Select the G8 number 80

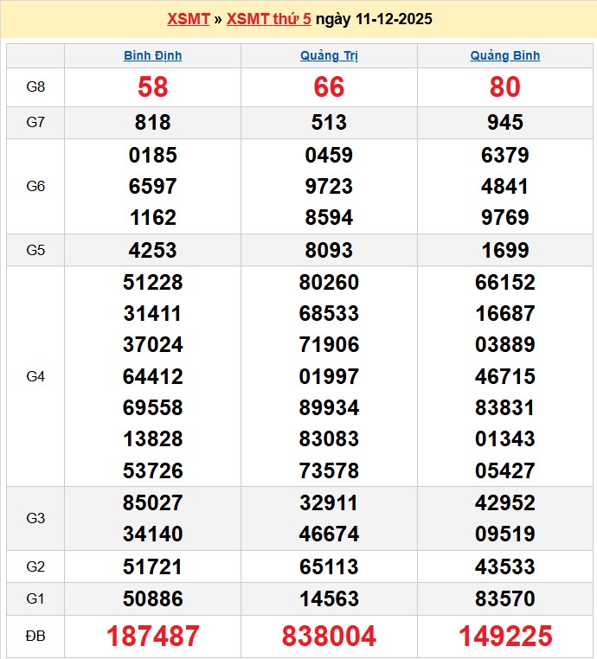click(505, 86)
